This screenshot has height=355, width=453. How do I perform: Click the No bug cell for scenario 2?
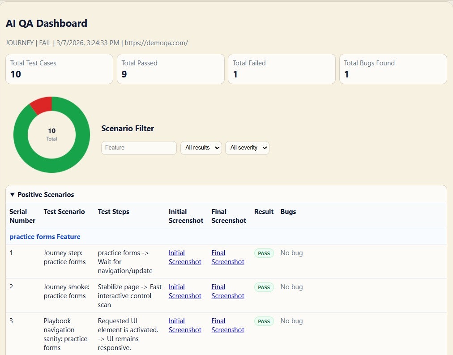(x=291, y=287)
